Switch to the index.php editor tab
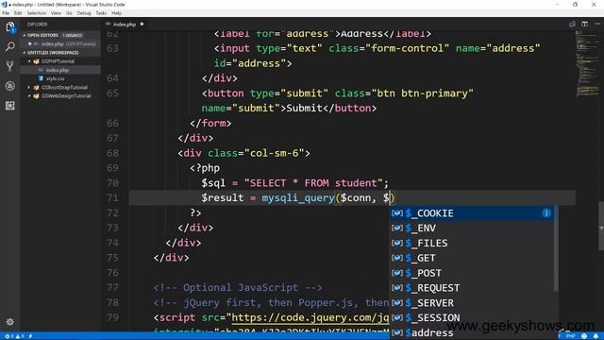 [x=125, y=25]
